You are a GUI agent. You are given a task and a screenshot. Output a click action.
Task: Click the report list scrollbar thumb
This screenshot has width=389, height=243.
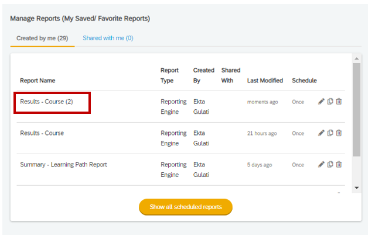tap(357, 110)
